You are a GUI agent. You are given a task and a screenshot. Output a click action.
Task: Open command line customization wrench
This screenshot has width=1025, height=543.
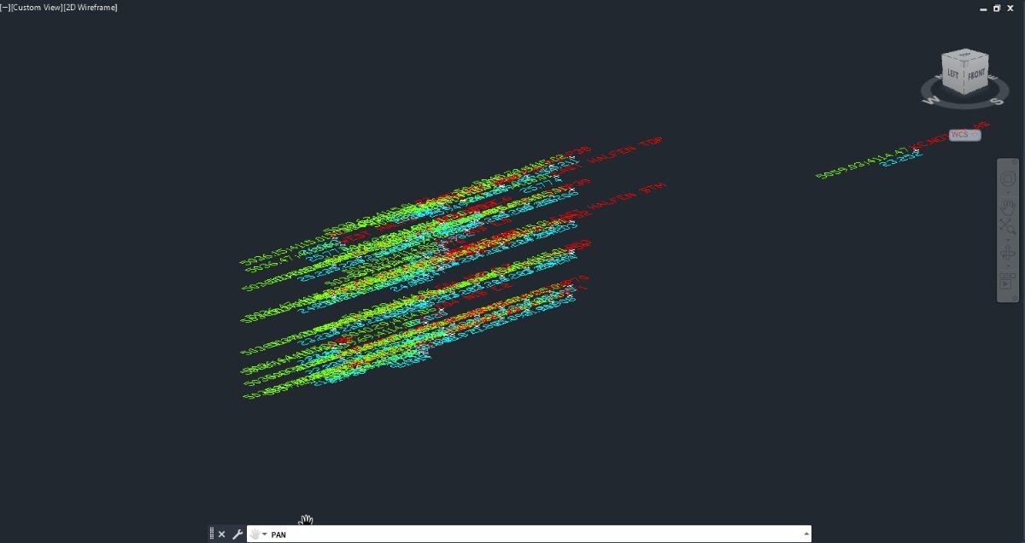[x=237, y=534]
